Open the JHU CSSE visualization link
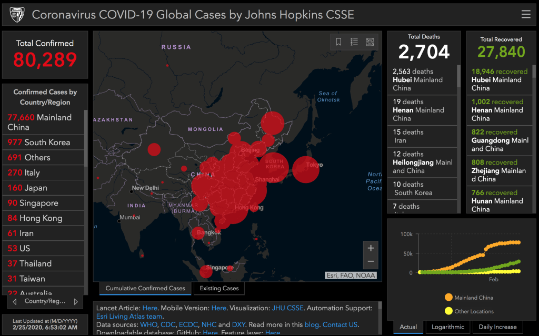The image size is (539, 336). tap(288, 308)
